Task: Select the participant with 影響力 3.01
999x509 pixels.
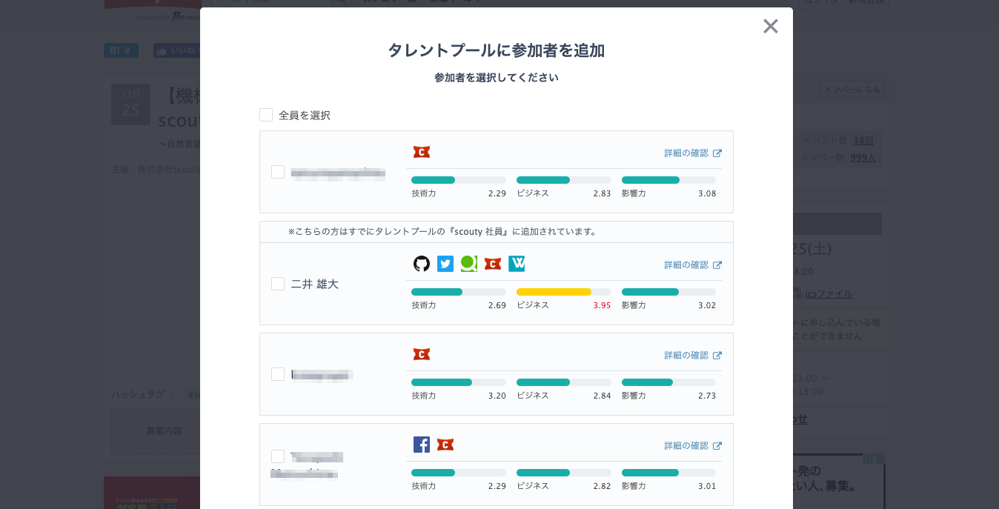Action: (x=278, y=456)
